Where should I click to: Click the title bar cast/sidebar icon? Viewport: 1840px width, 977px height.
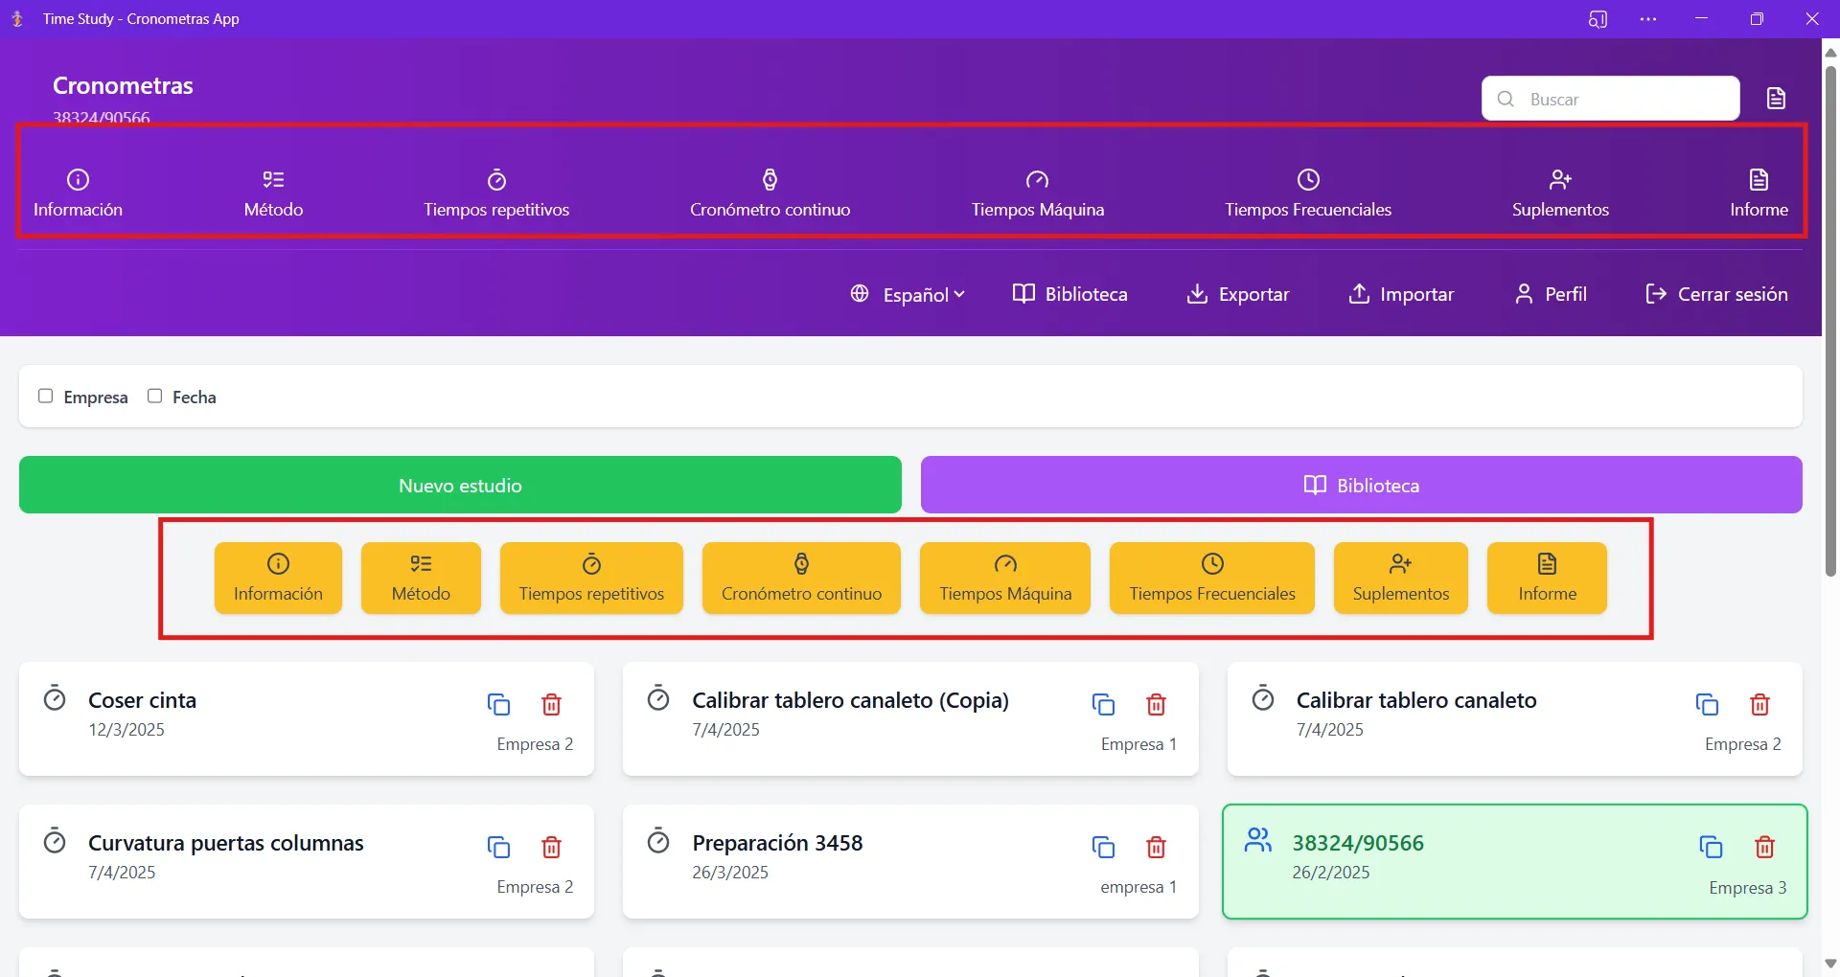tap(1598, 19)
